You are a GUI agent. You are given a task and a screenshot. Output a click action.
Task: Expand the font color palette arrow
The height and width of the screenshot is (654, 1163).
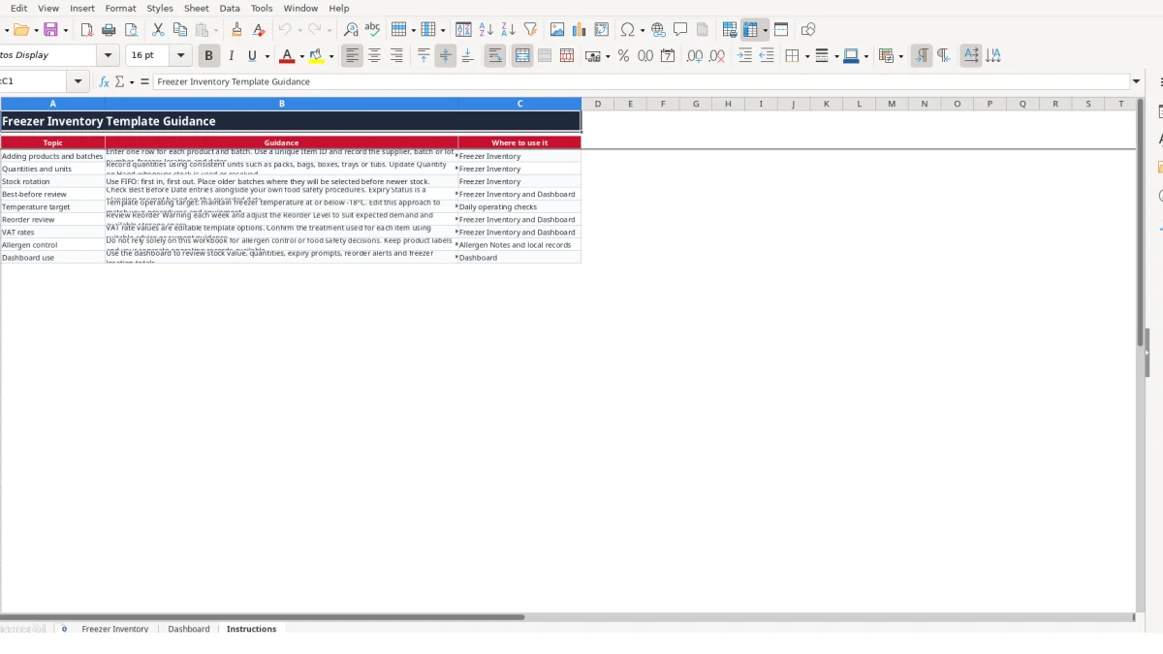click(x=302, y=56)
